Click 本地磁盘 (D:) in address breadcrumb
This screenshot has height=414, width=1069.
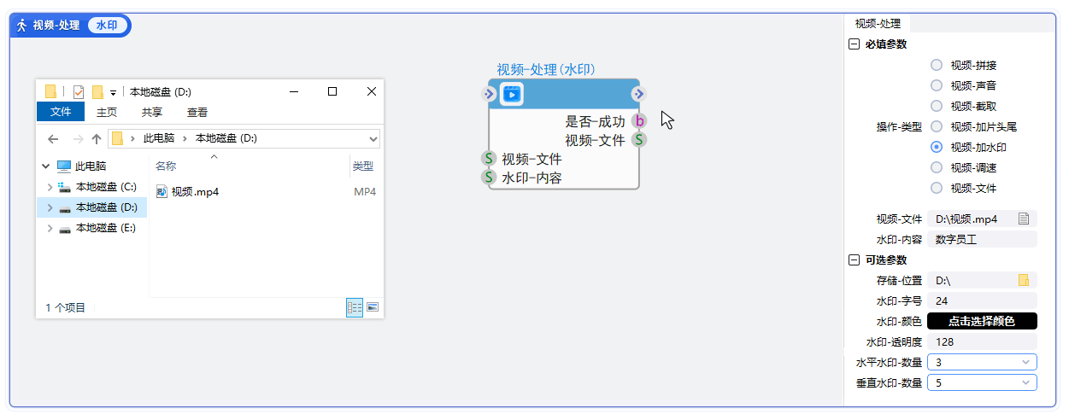coord(226,138)
